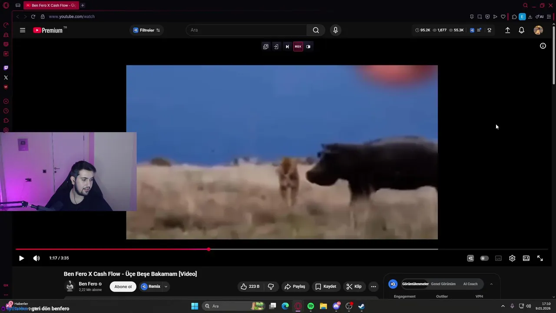The image size is (556, 313).
Task: Click the Klip clip button
Action: click(x=354, y=286)
